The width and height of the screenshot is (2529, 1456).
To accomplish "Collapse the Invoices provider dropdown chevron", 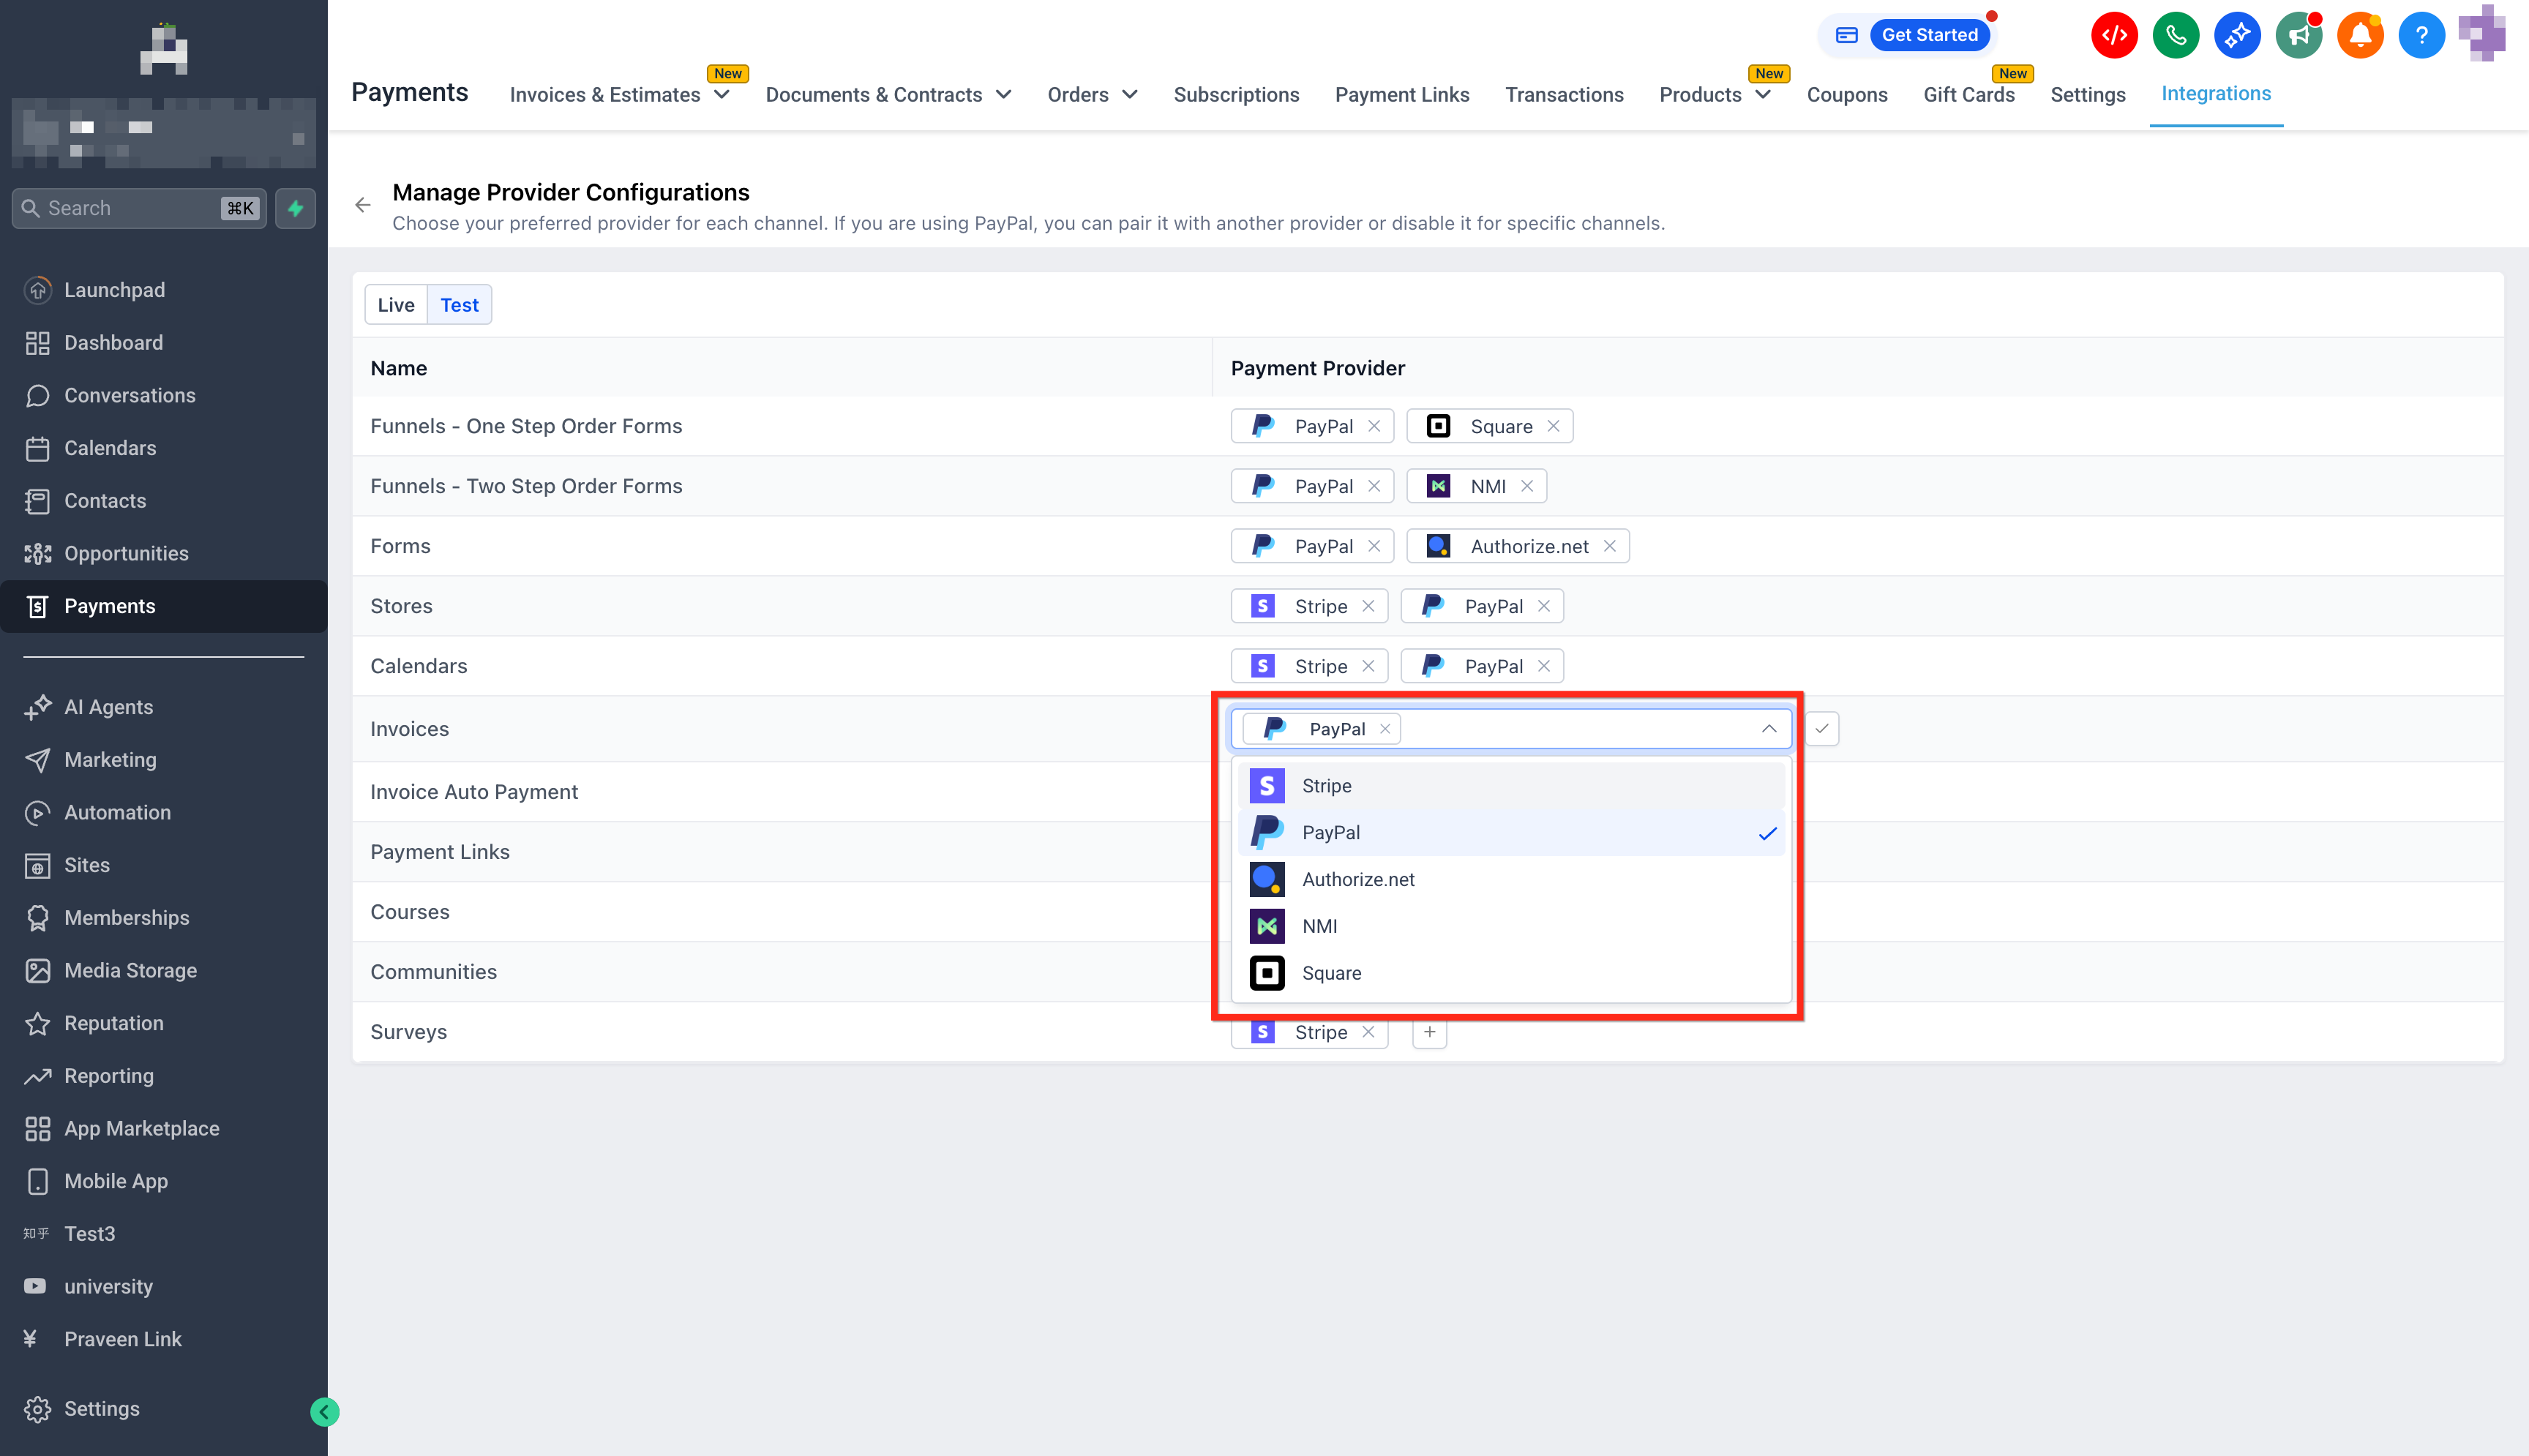I will [x=1768, y=729].
